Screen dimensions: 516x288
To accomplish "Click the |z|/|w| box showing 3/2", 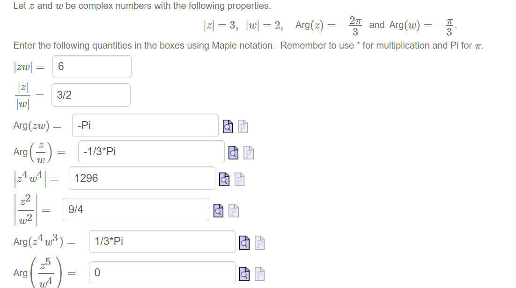I will (x=91, y=95).
